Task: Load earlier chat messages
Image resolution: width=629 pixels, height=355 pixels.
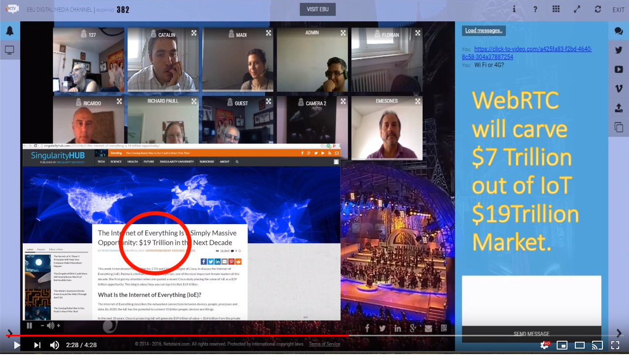Action: coord(484,31)
